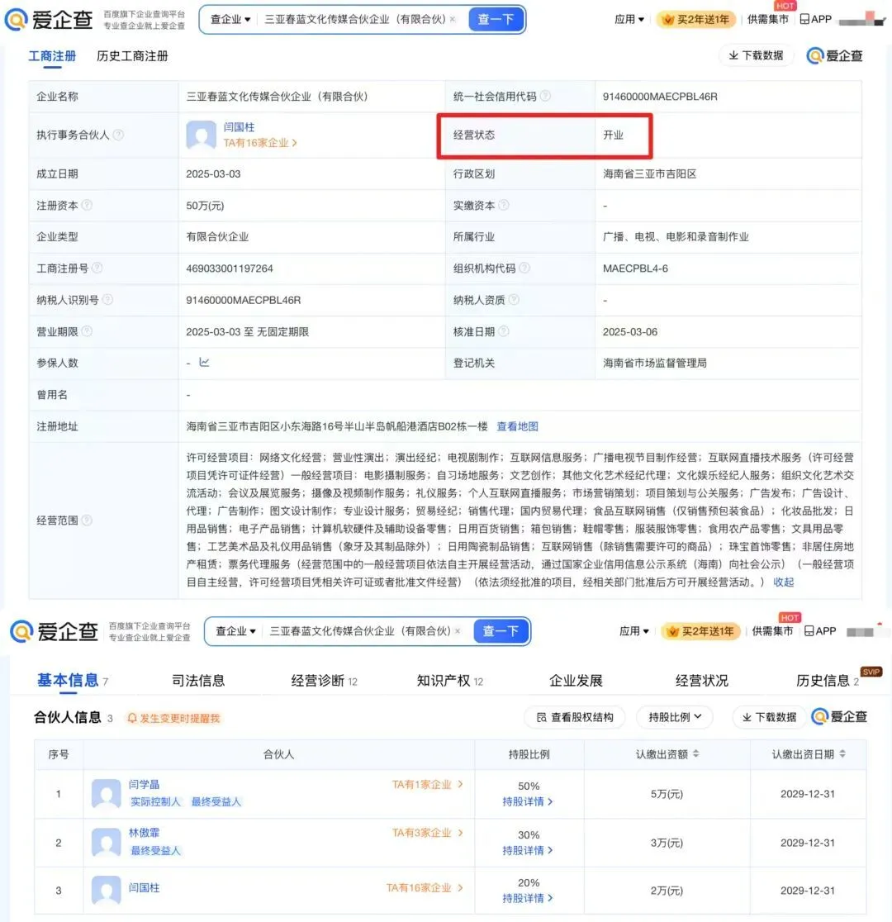Click 闫学晶 avatar in partner table
Screen dimensions: 892x922
click(106, 794)
